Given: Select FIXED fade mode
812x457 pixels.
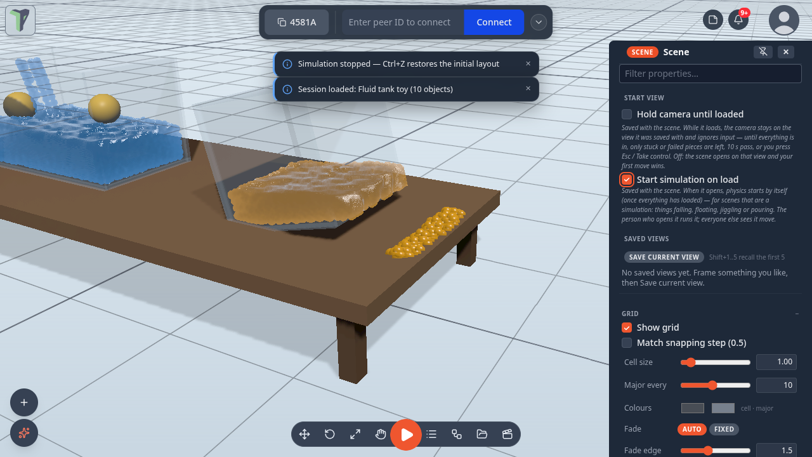Looking at the screenshot, I should point(724,429).
